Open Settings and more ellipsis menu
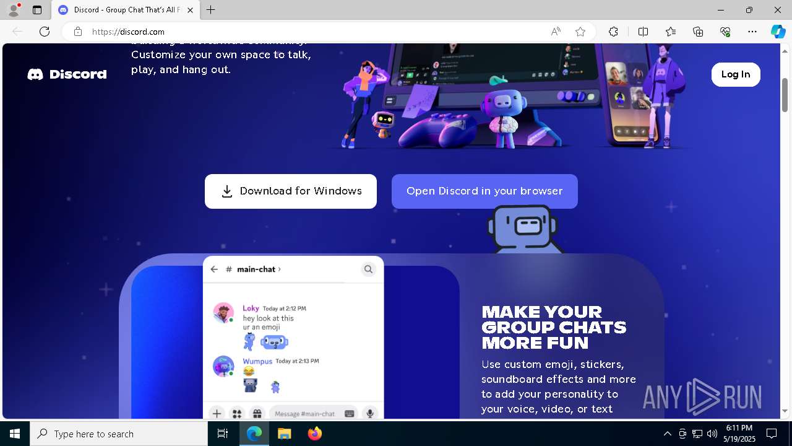Screen dimensions: 792x446 pos(752,32)
